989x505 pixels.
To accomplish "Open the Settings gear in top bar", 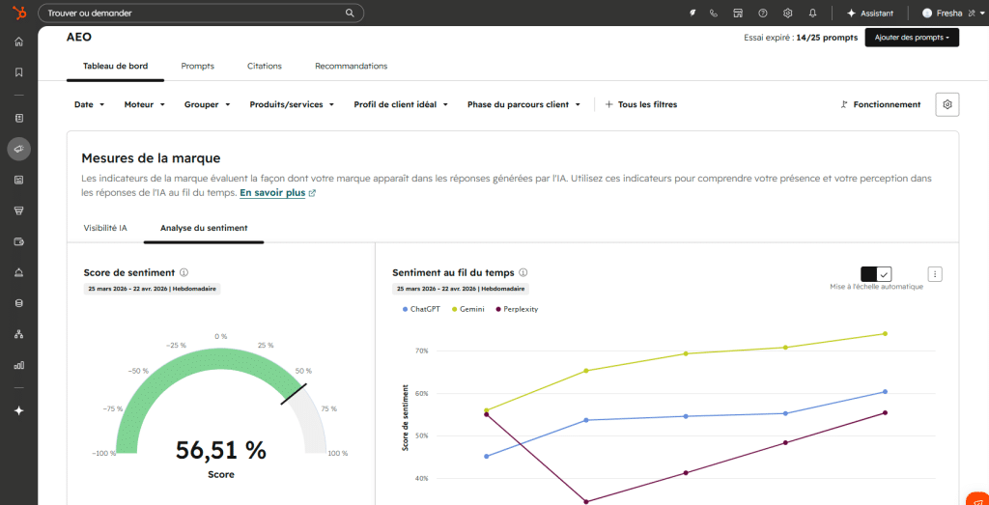I will click(x=787, y=13).
